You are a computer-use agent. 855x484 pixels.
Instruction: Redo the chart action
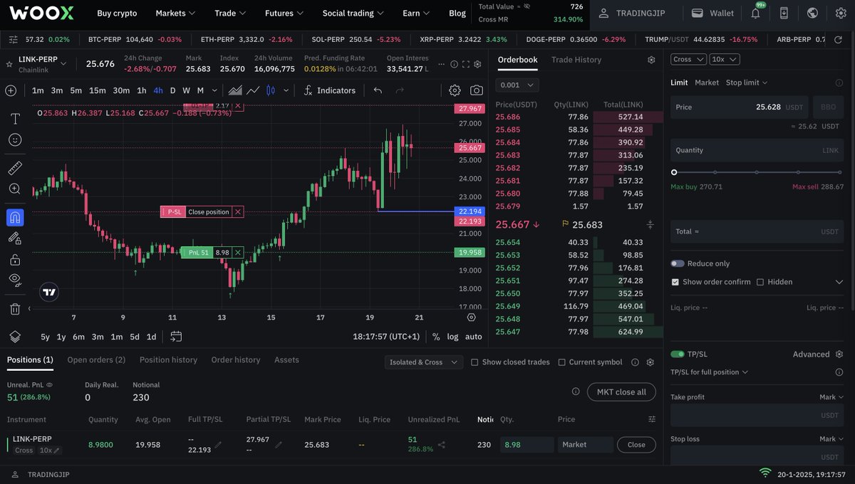400,90
